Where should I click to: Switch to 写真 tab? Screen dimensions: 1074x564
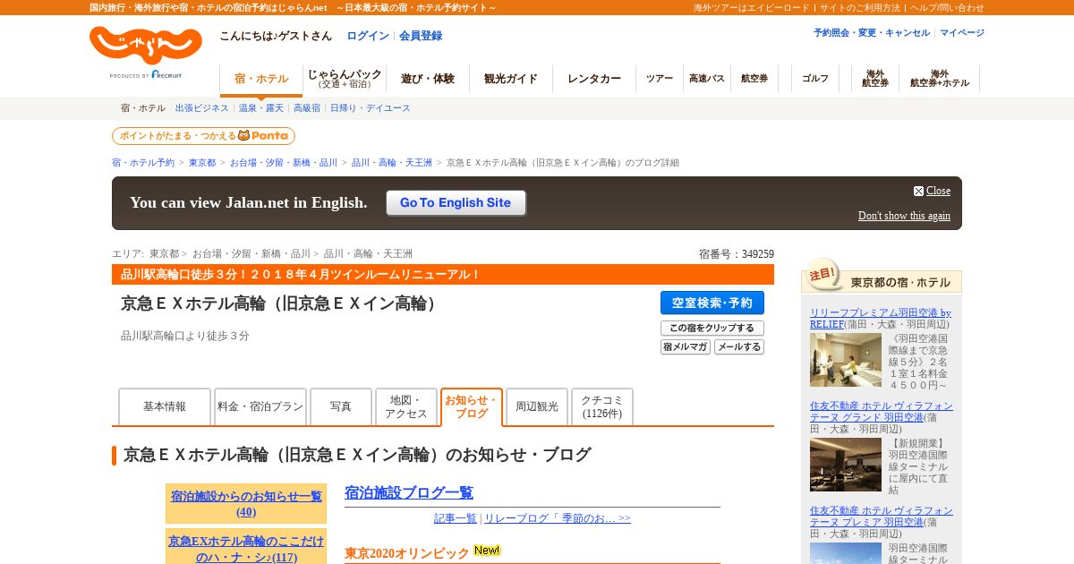point(341,406)
